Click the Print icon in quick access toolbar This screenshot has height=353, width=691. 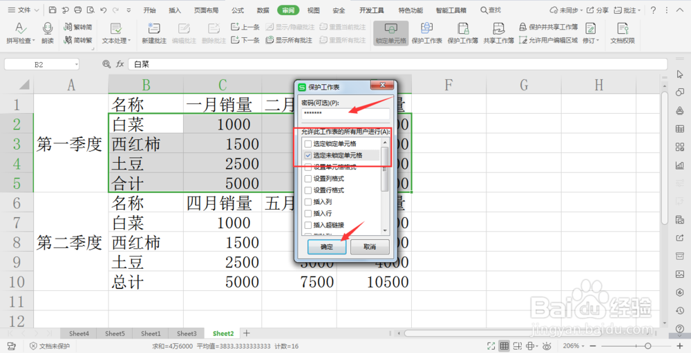click(78, 10)
